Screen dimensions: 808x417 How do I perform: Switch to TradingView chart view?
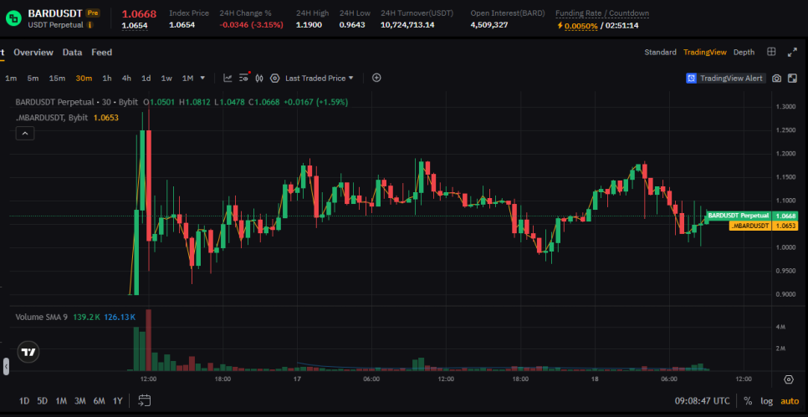tap(704, 52)
